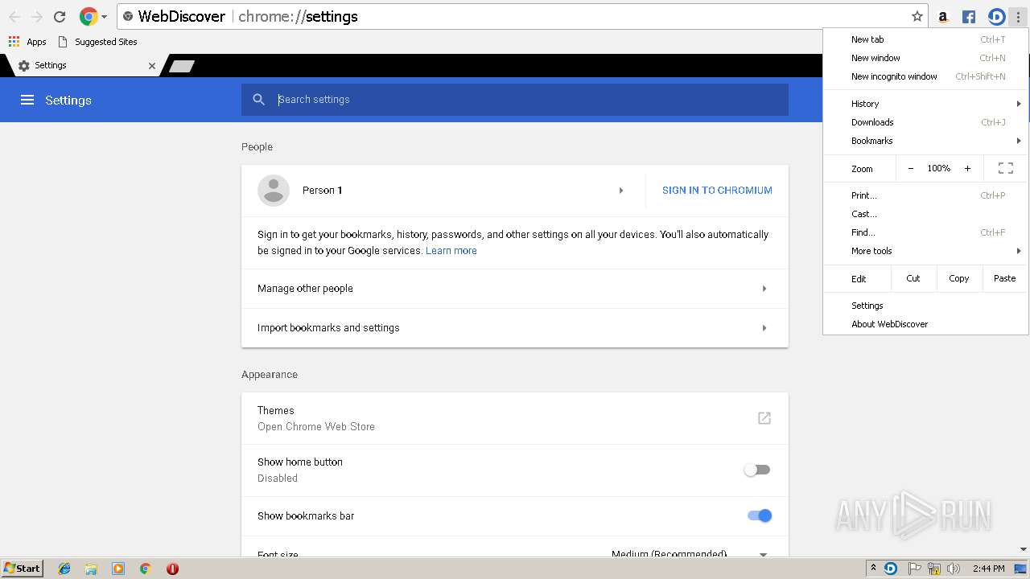
Task: Close the three-dot browser menu button
Action: click(x=1018, y=16)
